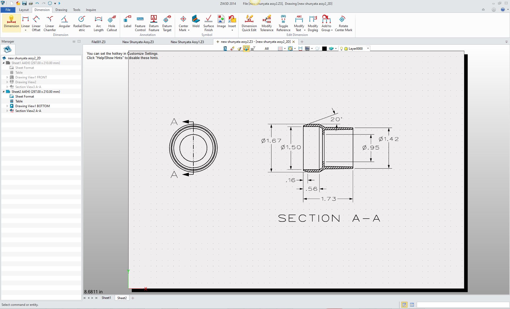
Task: Expand Drawing View1 BOTTOM tree node
Action: pyautogui.click(x=7, y=106)
